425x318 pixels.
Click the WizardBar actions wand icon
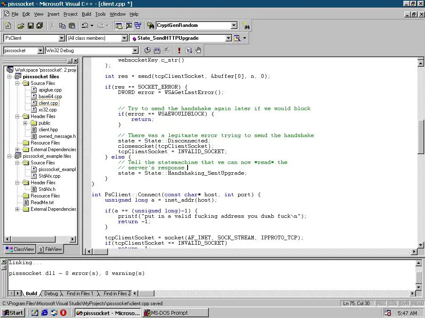237,38
